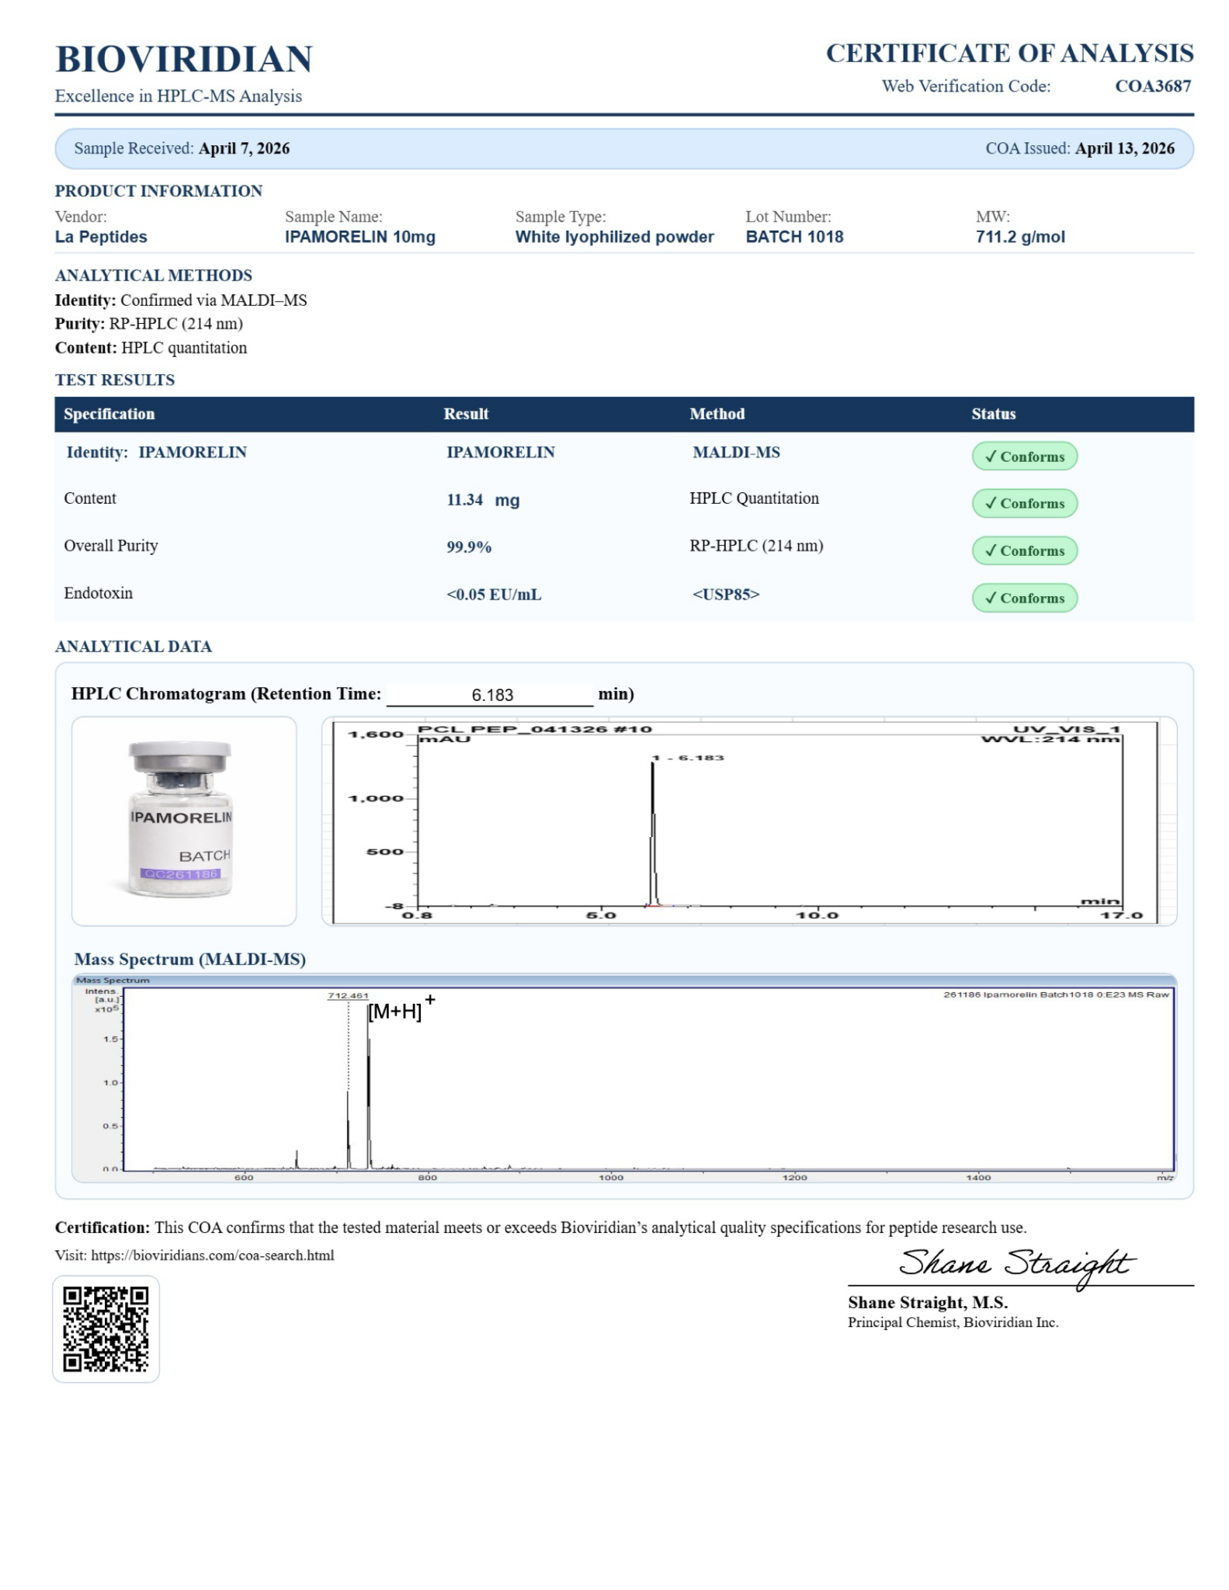
Task: Click the Identity: Confirmed via MALDI–MS line
Action: click(x=181, y=300)
